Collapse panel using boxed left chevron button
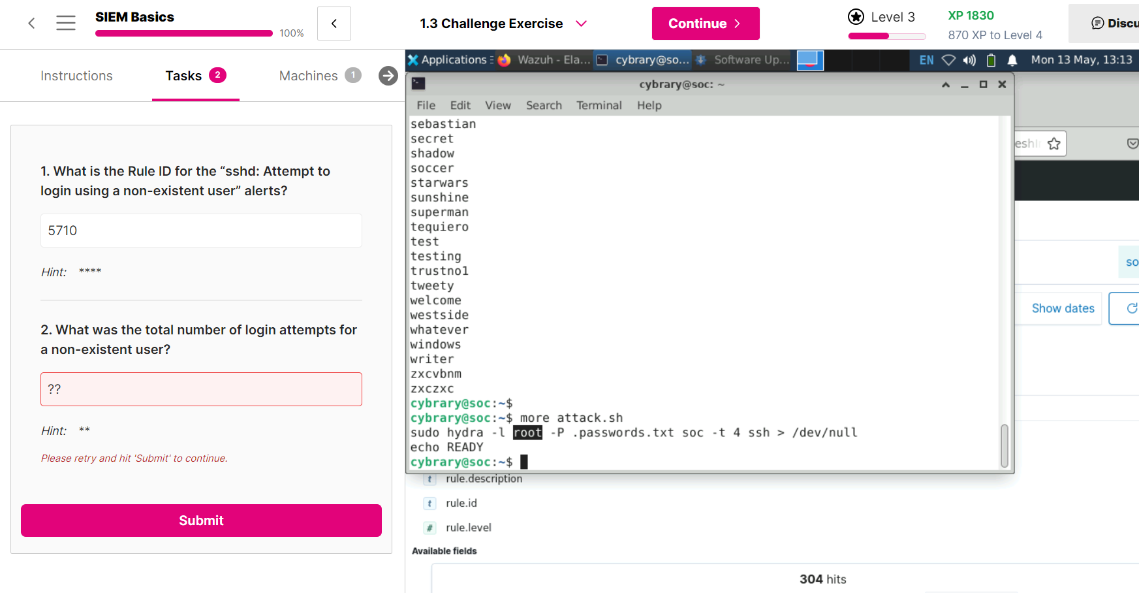This screenshot has height=593, width=1139. (334, 24)
